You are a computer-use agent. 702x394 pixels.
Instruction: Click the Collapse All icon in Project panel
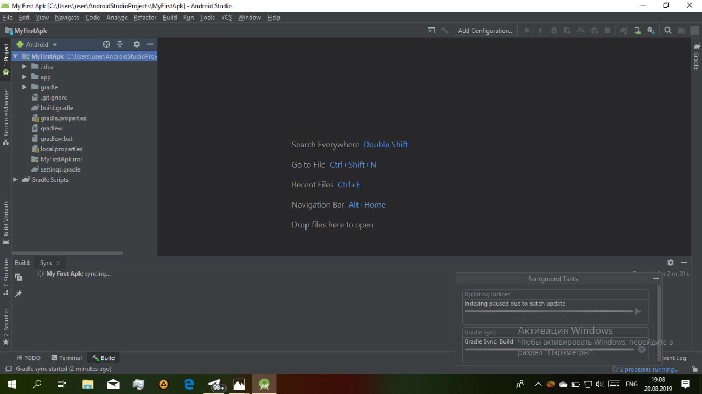120,44
